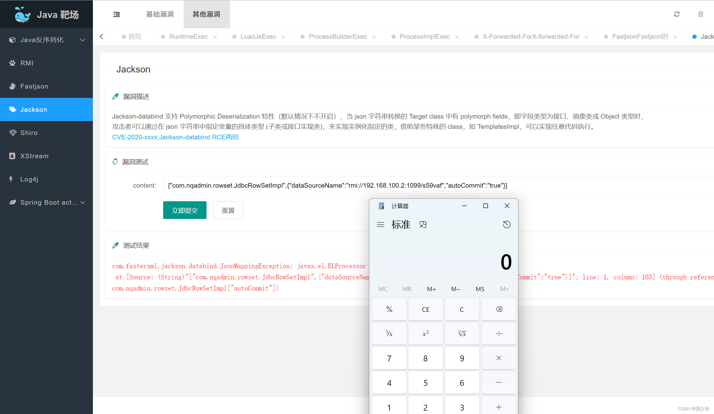Click the 重置 reset button
This screenshot has height=414, width=714.
coord(228,210)
